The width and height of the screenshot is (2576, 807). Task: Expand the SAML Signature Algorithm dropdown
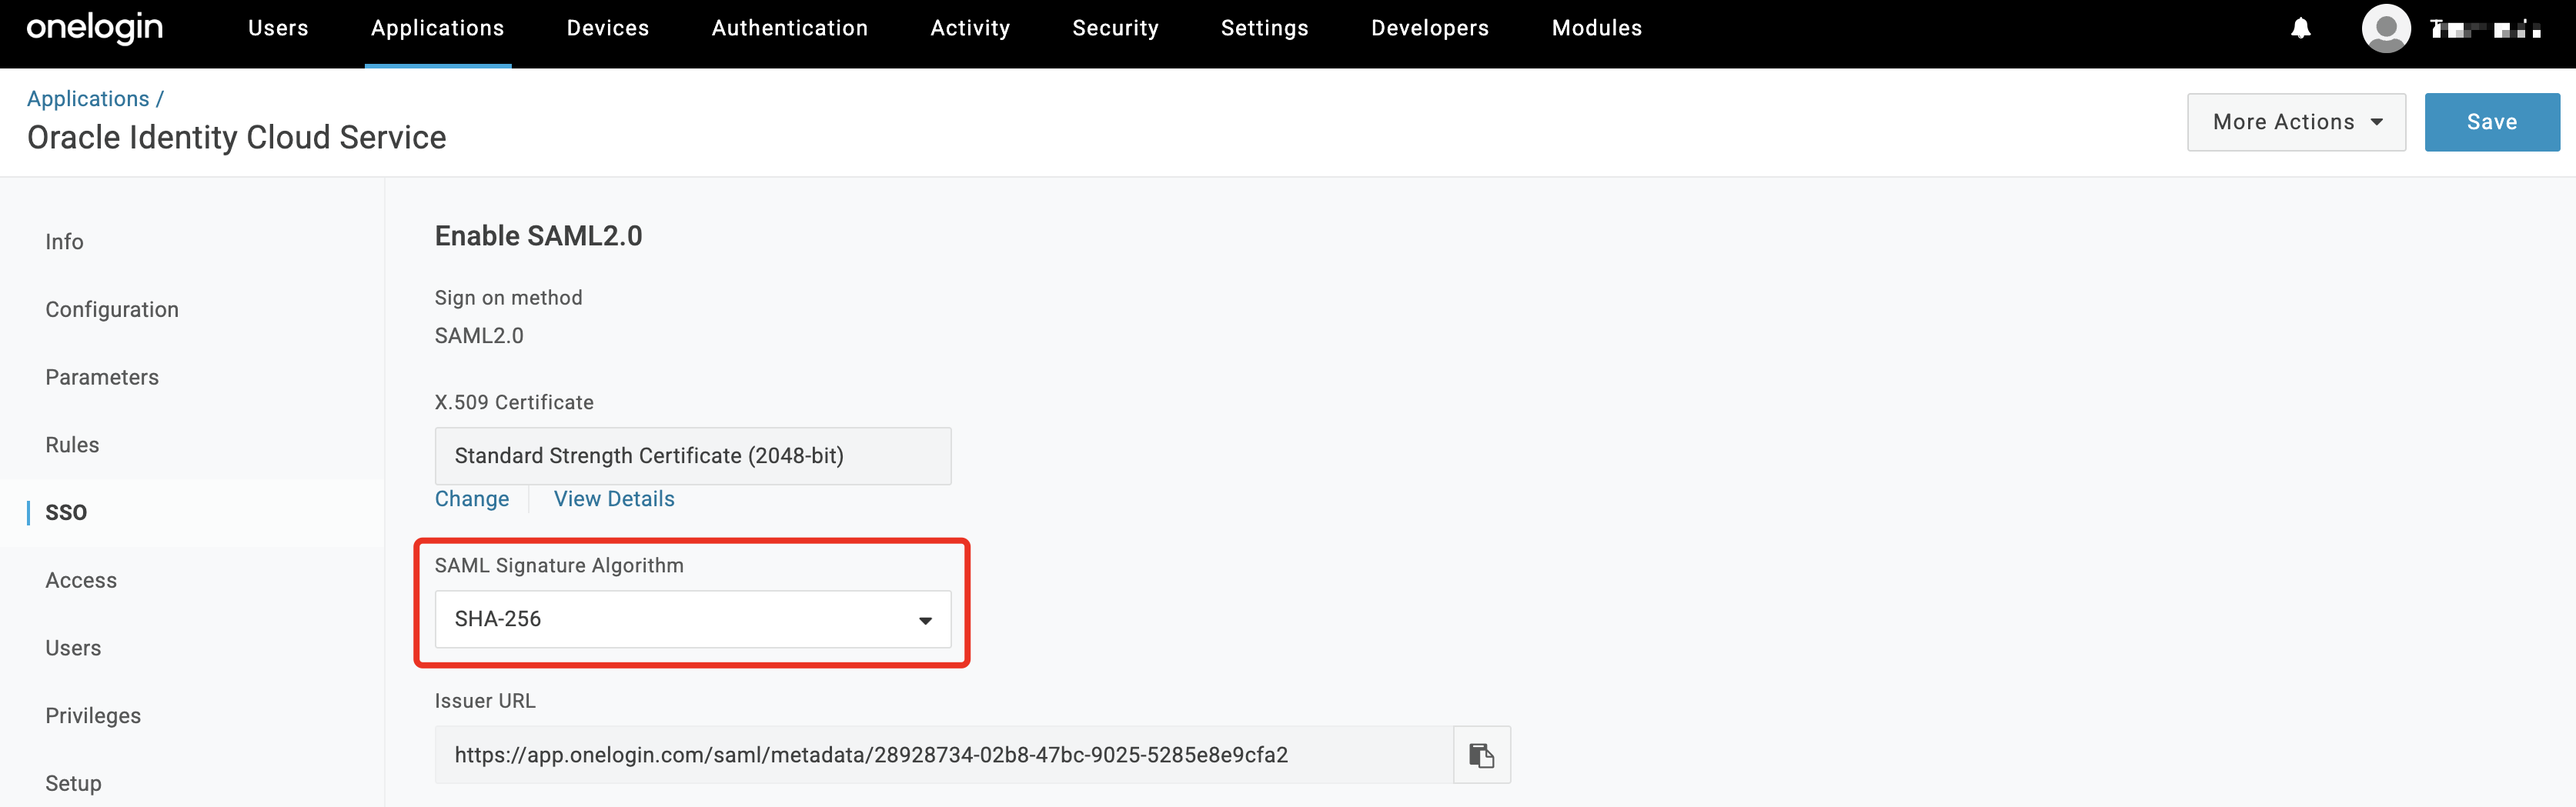click(x=693, y=619)
